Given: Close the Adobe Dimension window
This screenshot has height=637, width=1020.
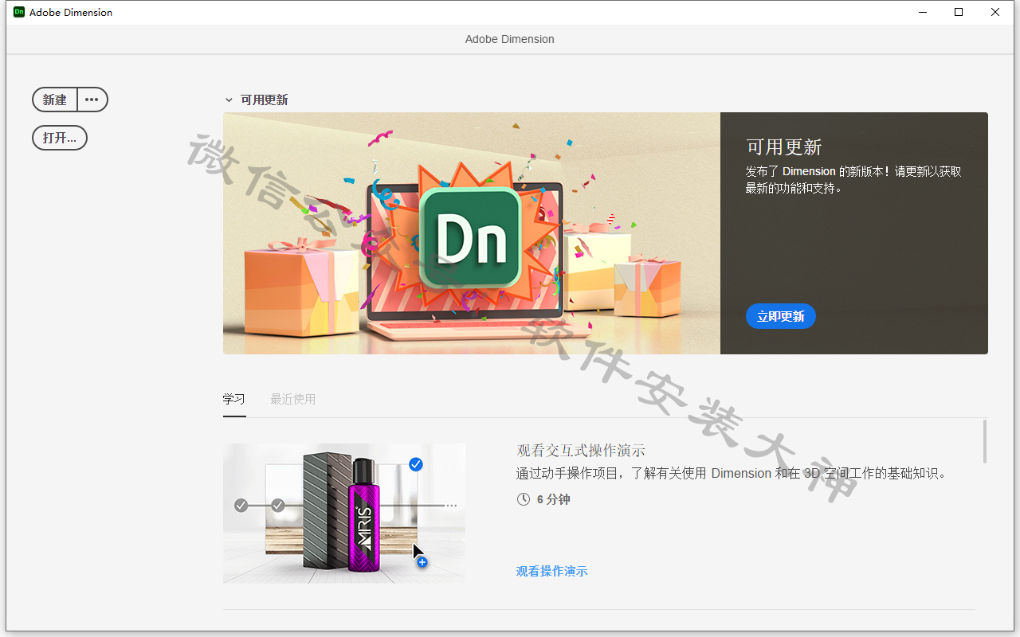Looking at the screenshot, I should [x=995, y=12].
